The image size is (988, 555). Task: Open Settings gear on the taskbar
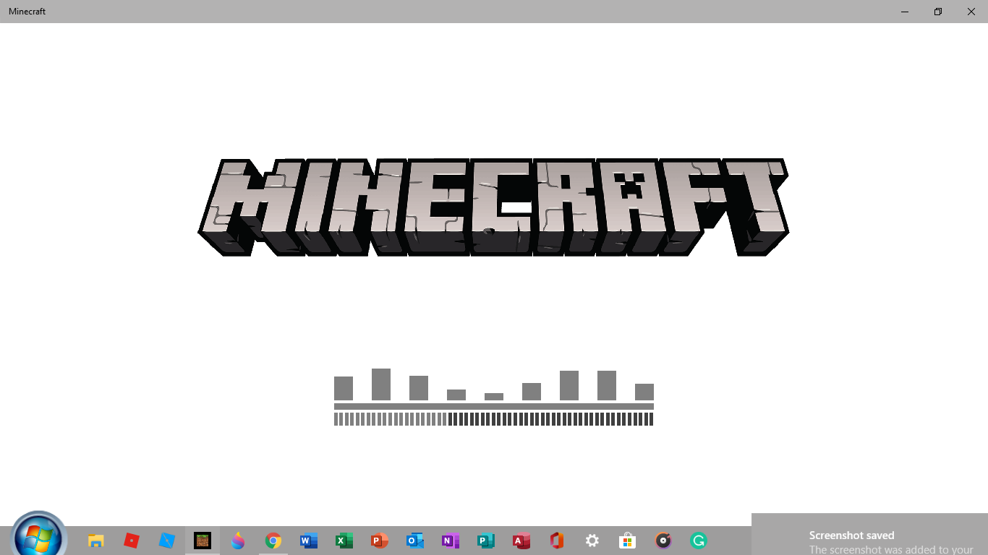click(592, 541)
